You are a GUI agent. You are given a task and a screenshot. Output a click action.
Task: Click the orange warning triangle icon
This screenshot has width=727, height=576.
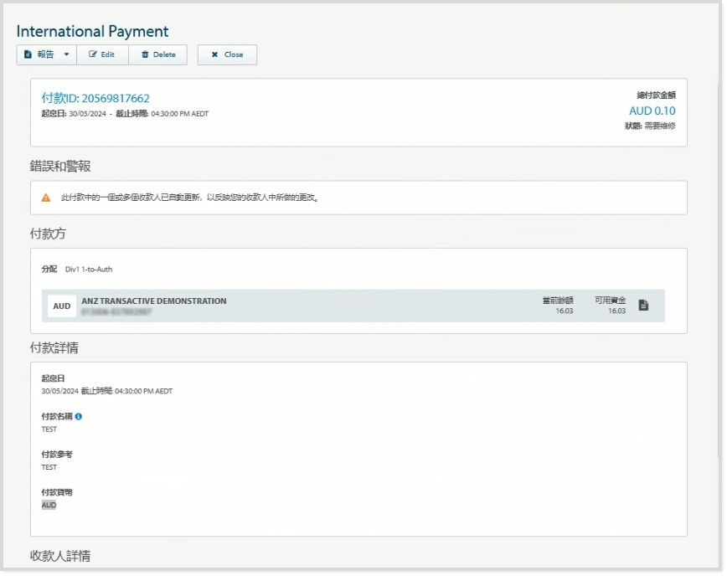click(46, 198)
